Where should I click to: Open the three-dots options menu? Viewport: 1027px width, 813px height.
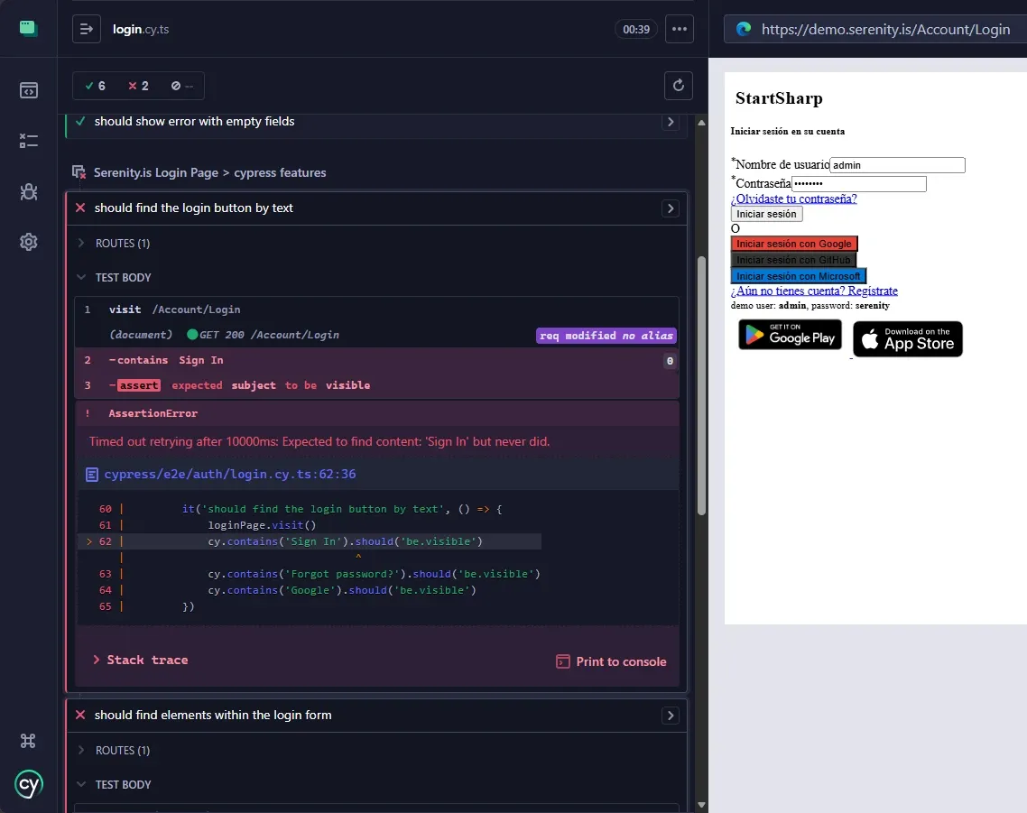(680, 29)
